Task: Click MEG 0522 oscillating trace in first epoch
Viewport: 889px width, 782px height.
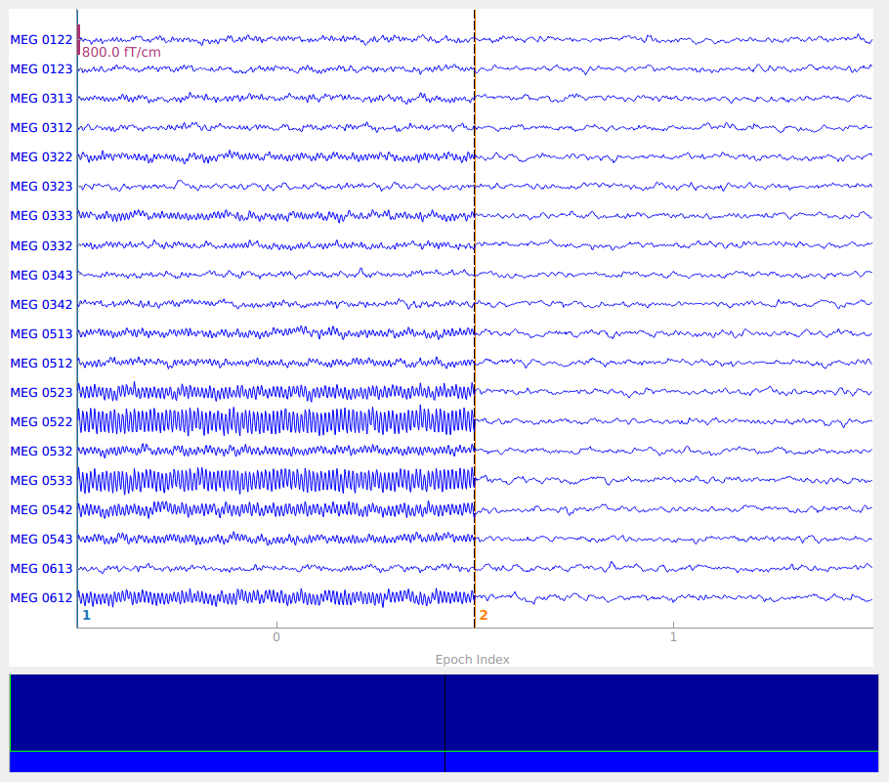Action: (x=275, y=421)
